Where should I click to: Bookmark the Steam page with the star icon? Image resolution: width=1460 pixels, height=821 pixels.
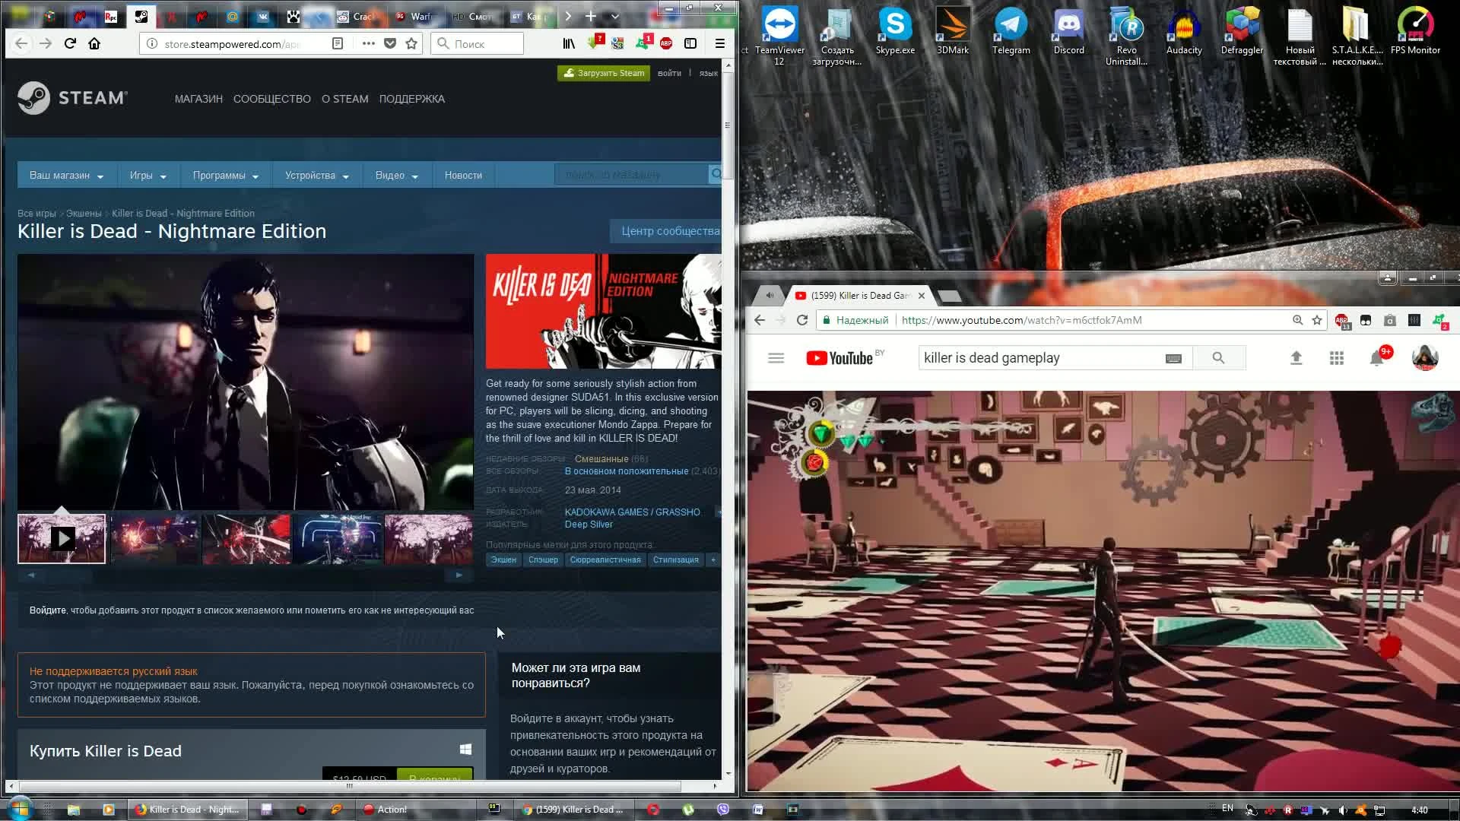click(x=411, y=43)
